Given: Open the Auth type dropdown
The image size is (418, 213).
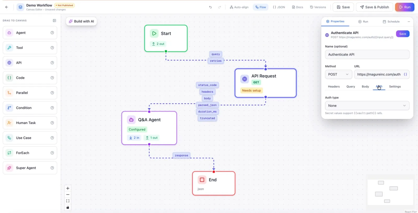Looking at the screenshot, I should click(x=367, y=106).
